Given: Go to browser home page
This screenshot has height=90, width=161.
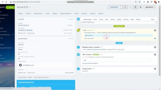Looking at the screenshot, I should (x=6, y=2).
